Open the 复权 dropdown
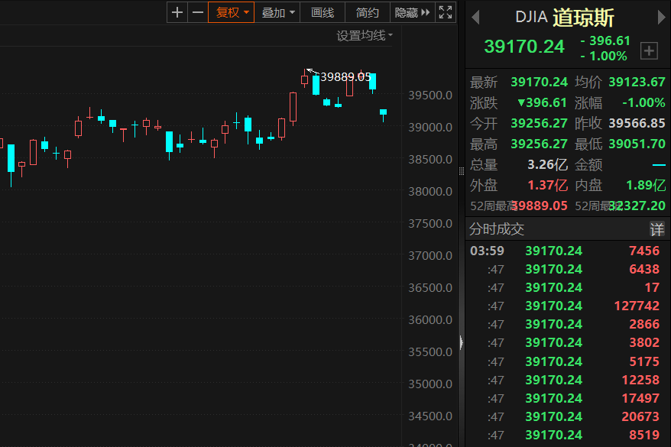Image resolution: width=671 pixels, height=447 pixels. (x=232, y=12)
